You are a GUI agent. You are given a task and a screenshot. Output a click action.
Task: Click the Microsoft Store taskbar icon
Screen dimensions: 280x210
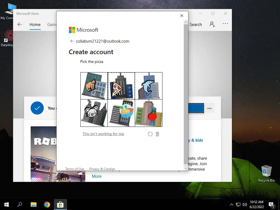point(60,205)
